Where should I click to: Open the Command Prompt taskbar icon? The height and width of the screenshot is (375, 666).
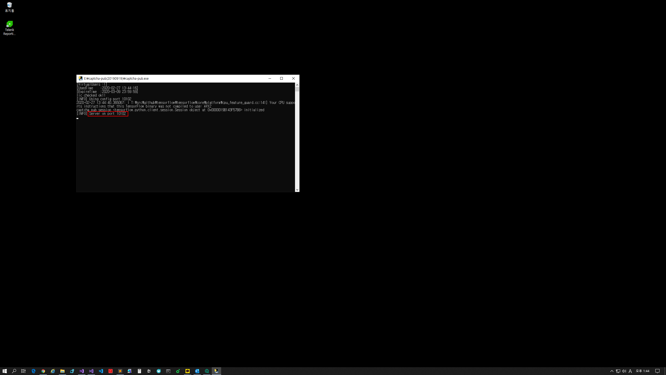168,371
